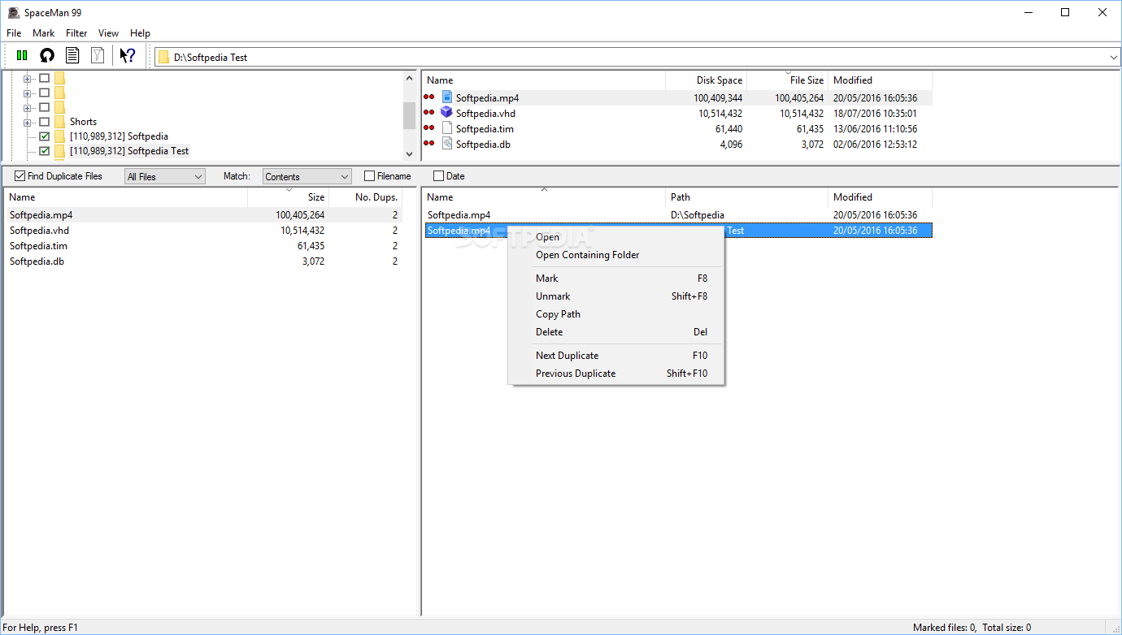Expand the Shorts folder tree node

tap(28, 122)
